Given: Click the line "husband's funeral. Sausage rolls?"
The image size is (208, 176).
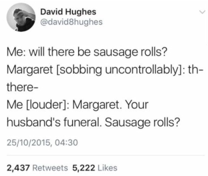Looking at the screenshot, I should 93,122.
